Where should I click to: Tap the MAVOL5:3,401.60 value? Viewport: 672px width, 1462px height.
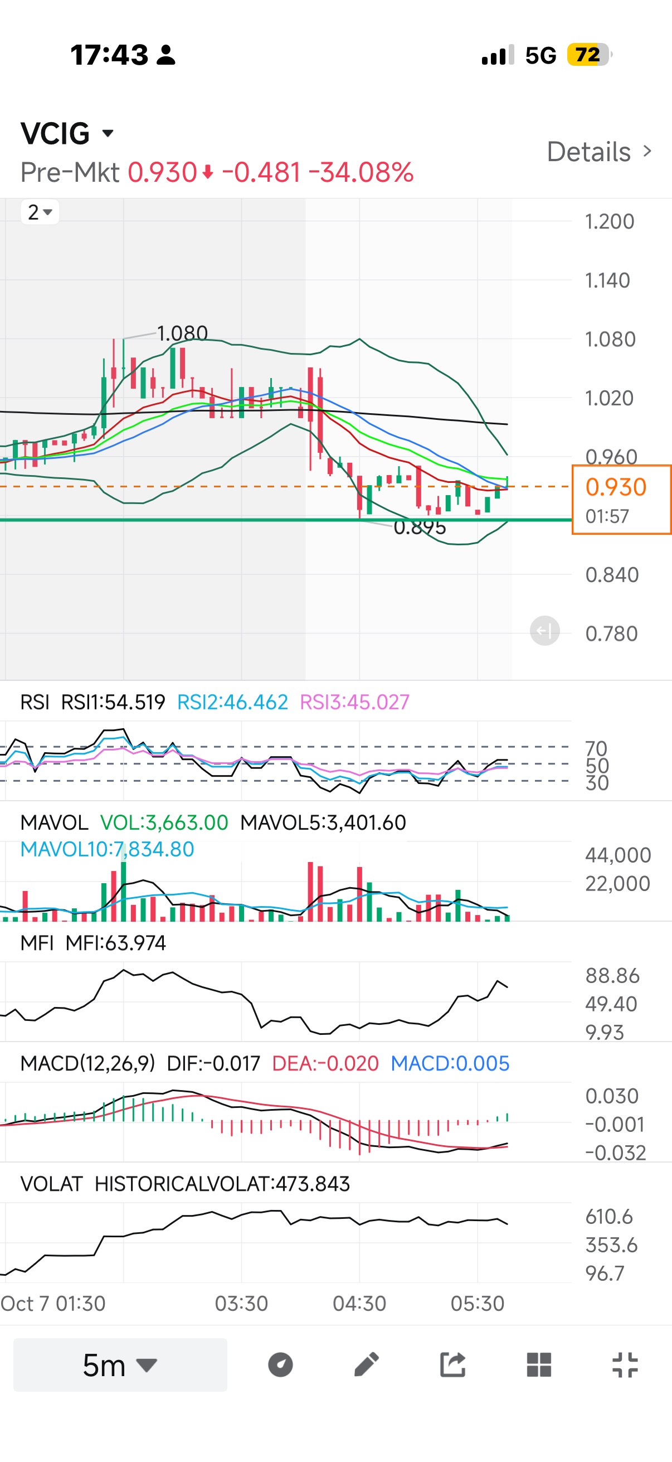point(323,822)
